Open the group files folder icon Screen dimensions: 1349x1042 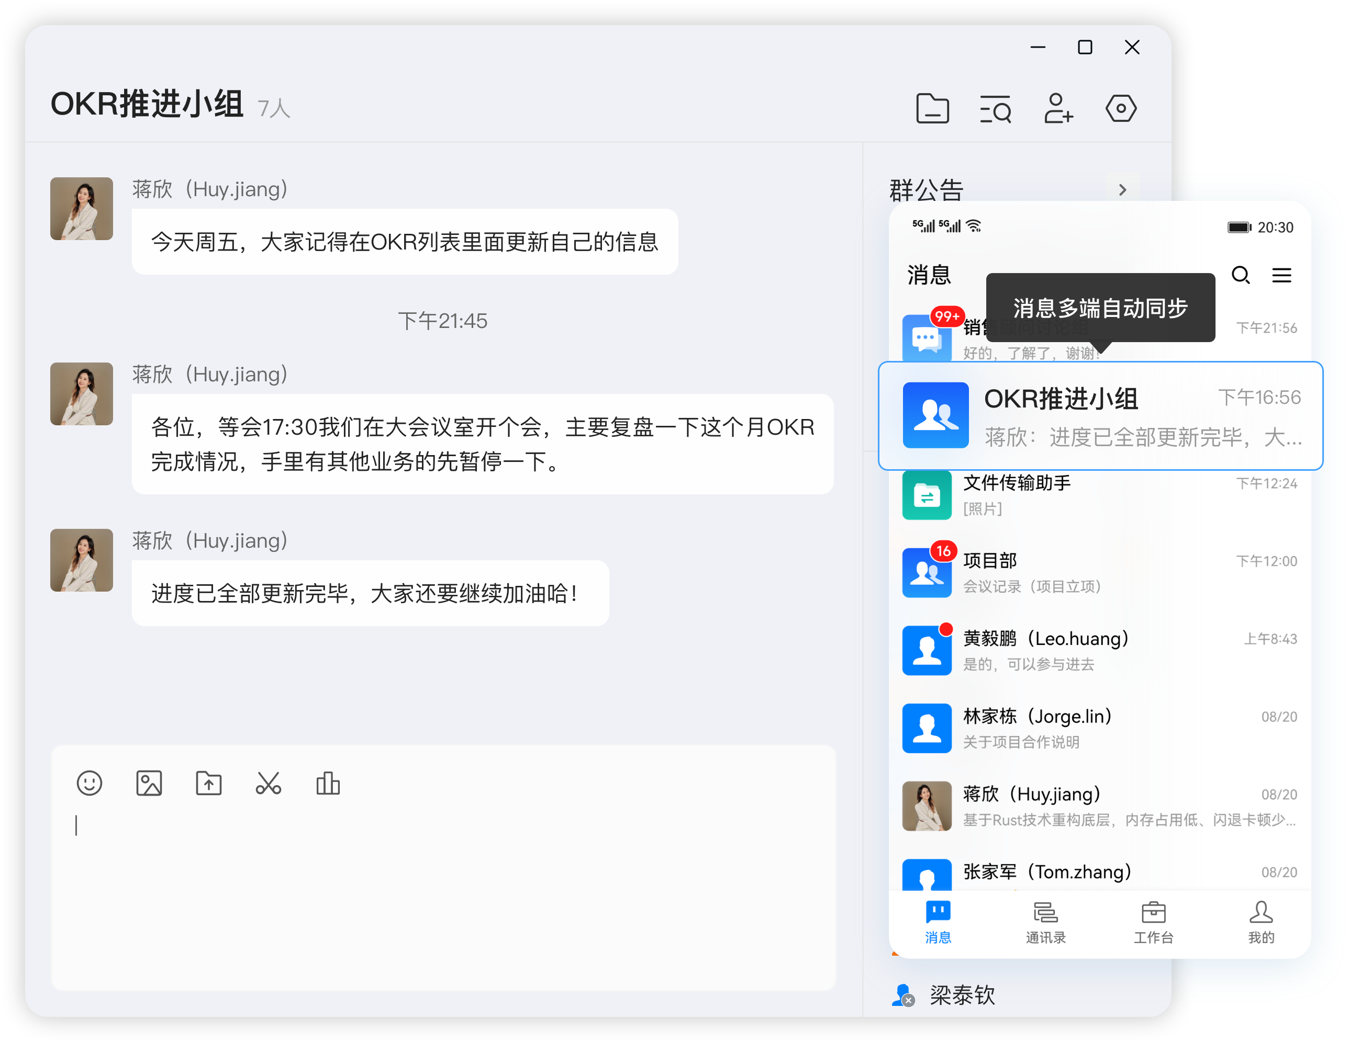tap(932, 109)
